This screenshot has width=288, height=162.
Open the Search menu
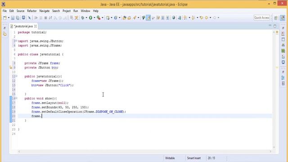(x=56, y=11)
